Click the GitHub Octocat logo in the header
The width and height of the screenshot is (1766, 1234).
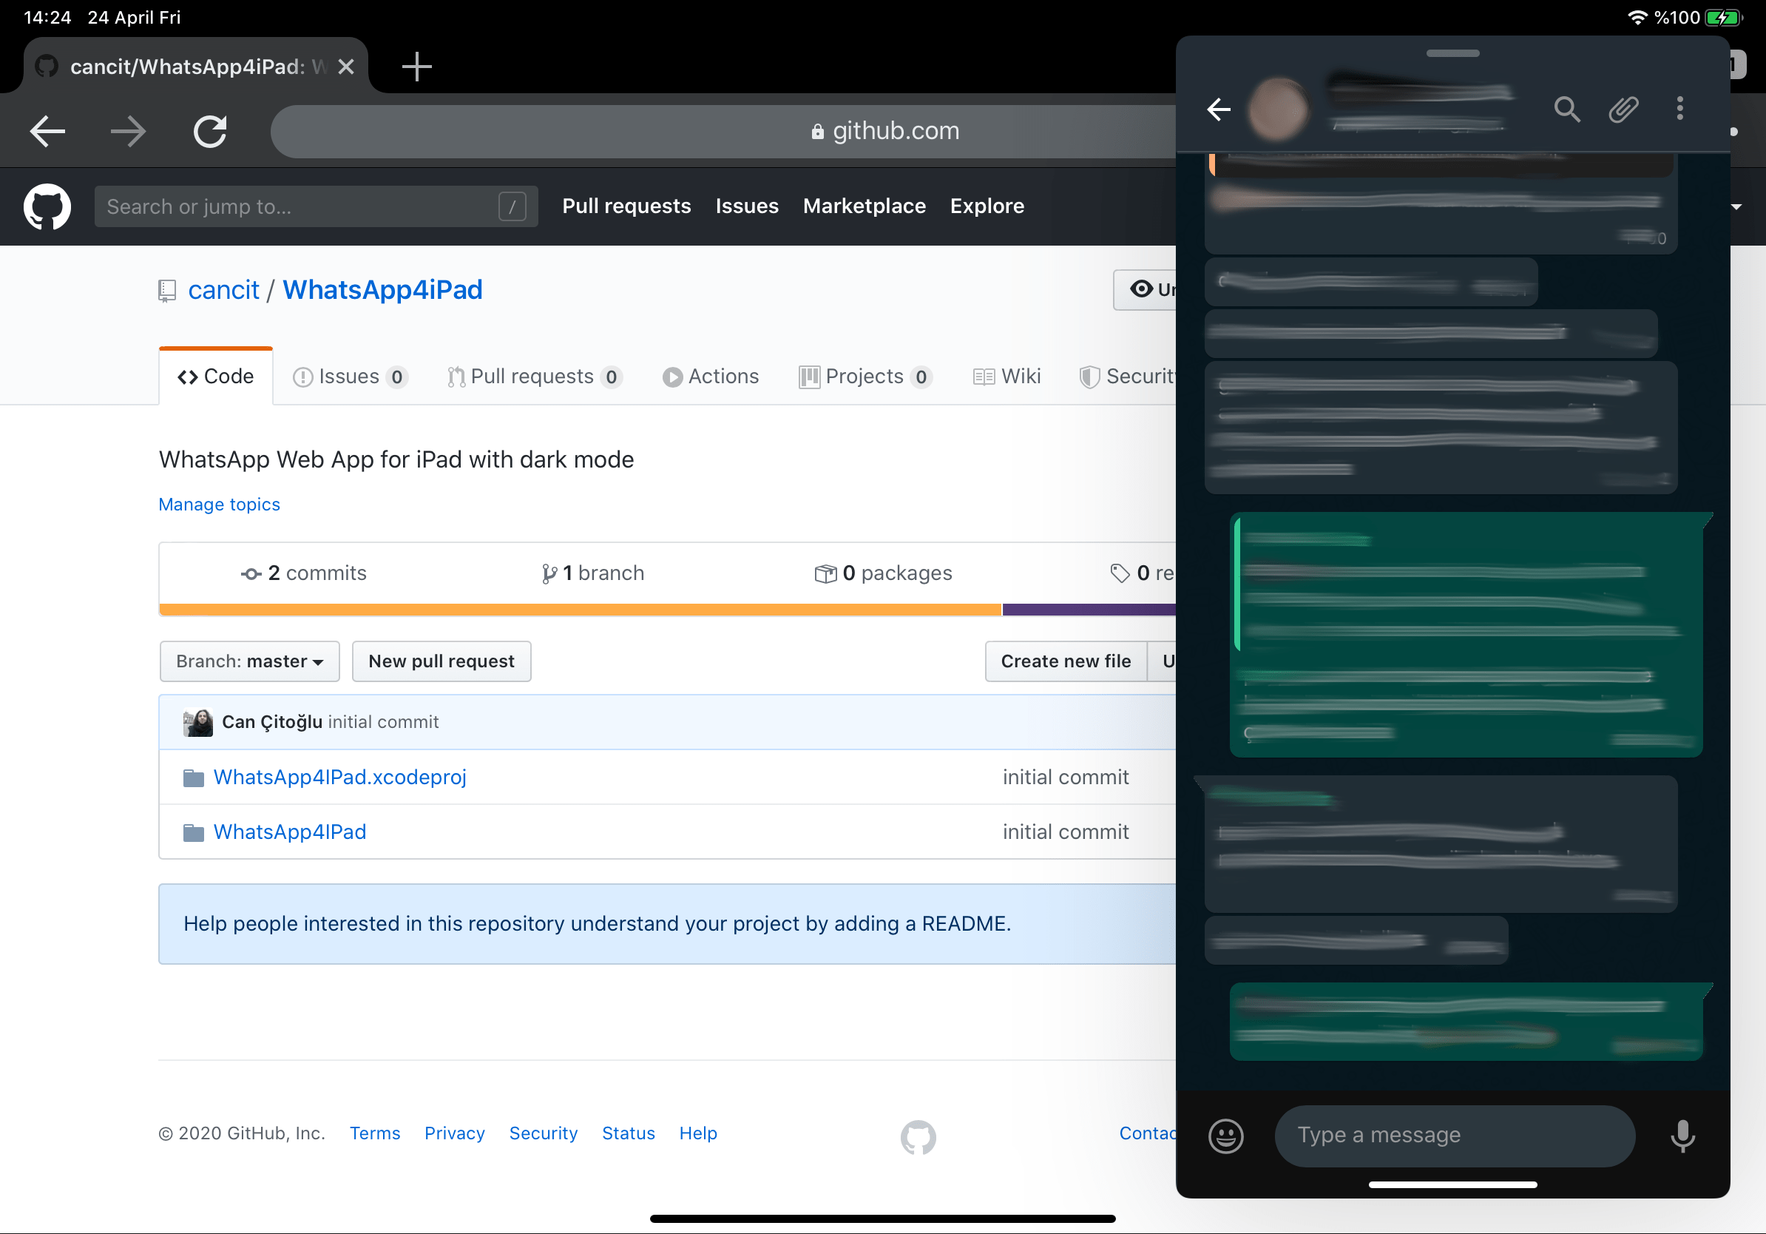[47, 206]
